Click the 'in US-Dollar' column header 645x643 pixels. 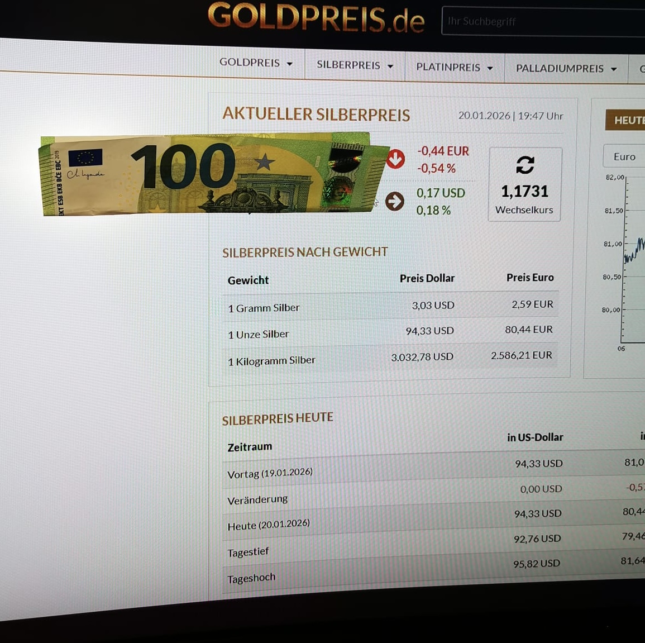[535, 437]
